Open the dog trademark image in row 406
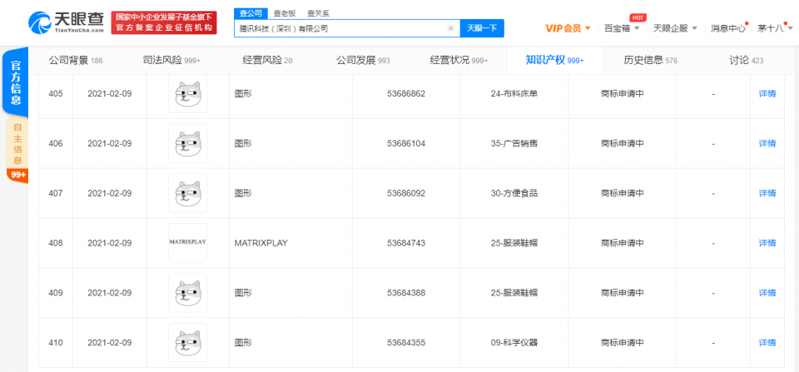 coord(188,143)
